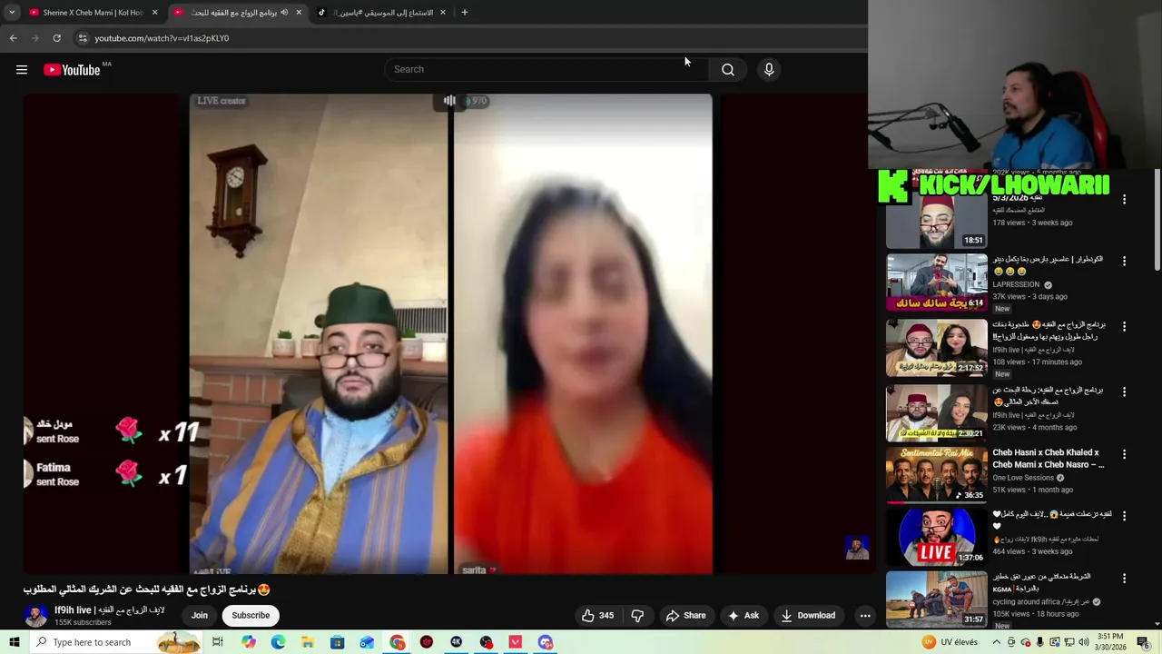
Task: Open a new browser tab
Action: click(x=465, y=13)
